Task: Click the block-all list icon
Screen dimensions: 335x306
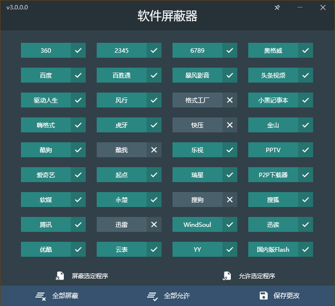Action: pyautogui.click(x=40, y=296)
